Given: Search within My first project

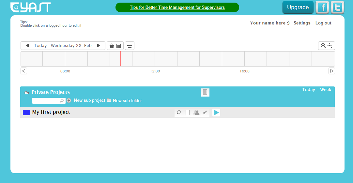Looking at the screenshot, I should [x=179, y=113].
